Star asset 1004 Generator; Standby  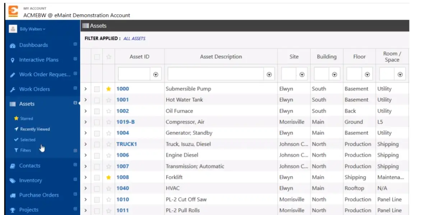tap(108, 133)
